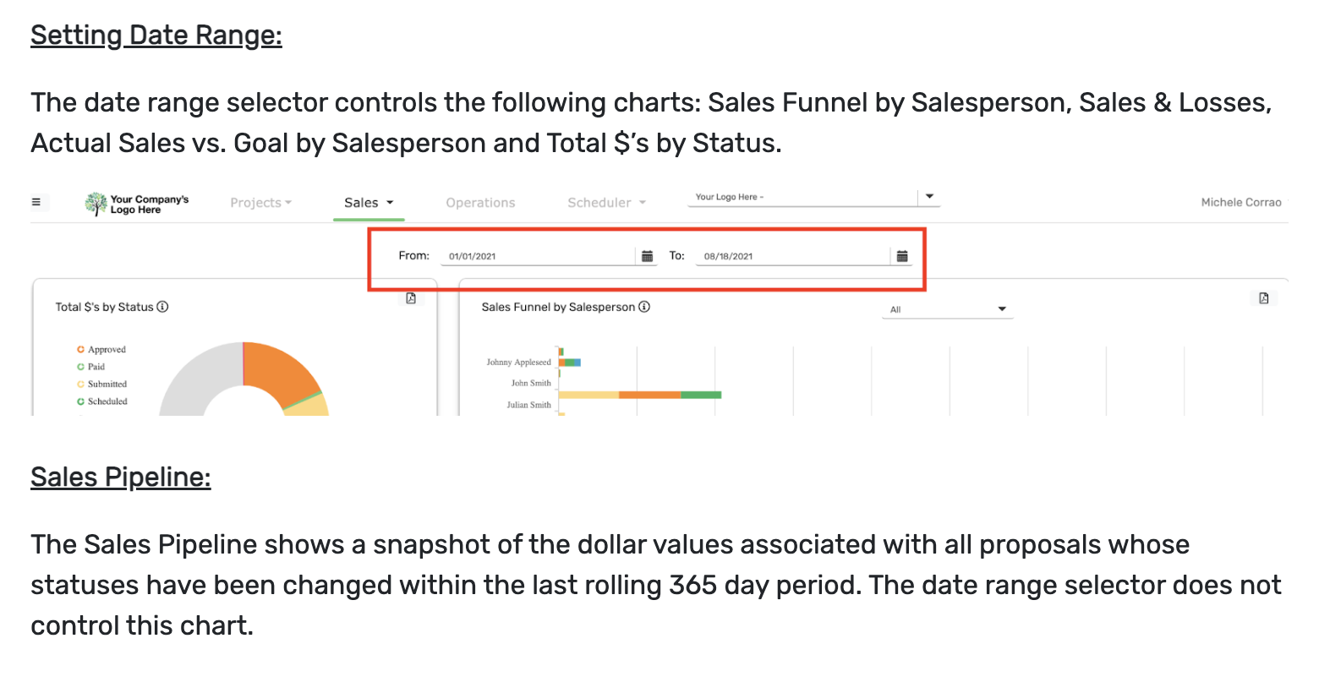Export Total $'s by Status as PDF
Screen dimensions: 1319x693
point(411,298)
